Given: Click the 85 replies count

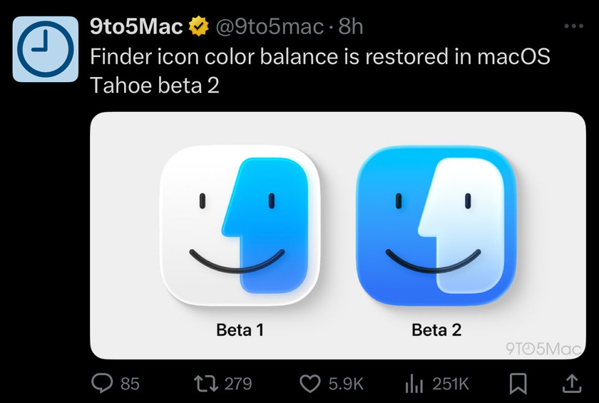Looking at the screenshot, I should [x=130, y=384].
